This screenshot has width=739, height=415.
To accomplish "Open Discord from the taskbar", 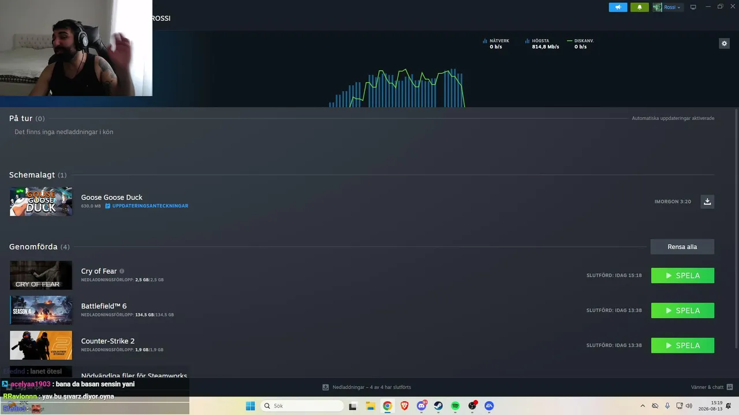I will click(x=421, y=406).
